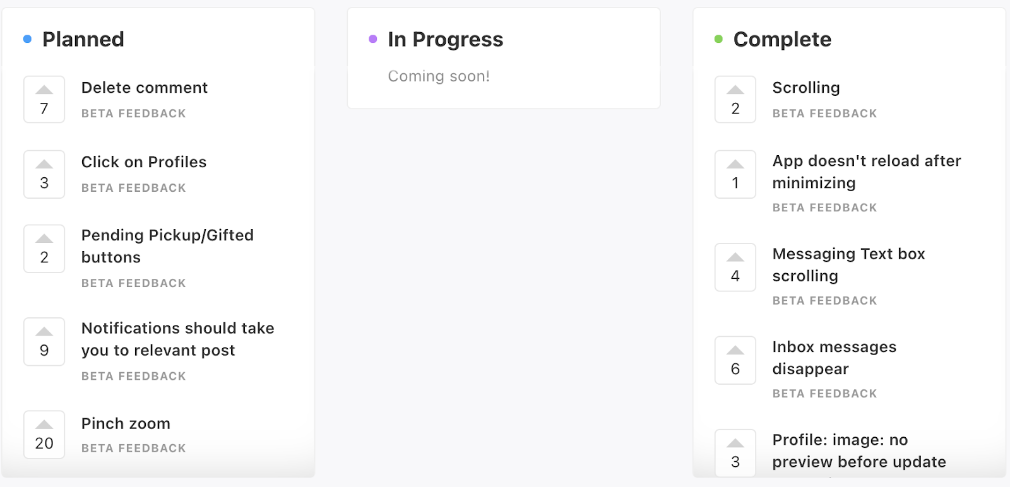1010x487 pixels.
Task: Click the Planned column heading
Action: coord(83,39)
